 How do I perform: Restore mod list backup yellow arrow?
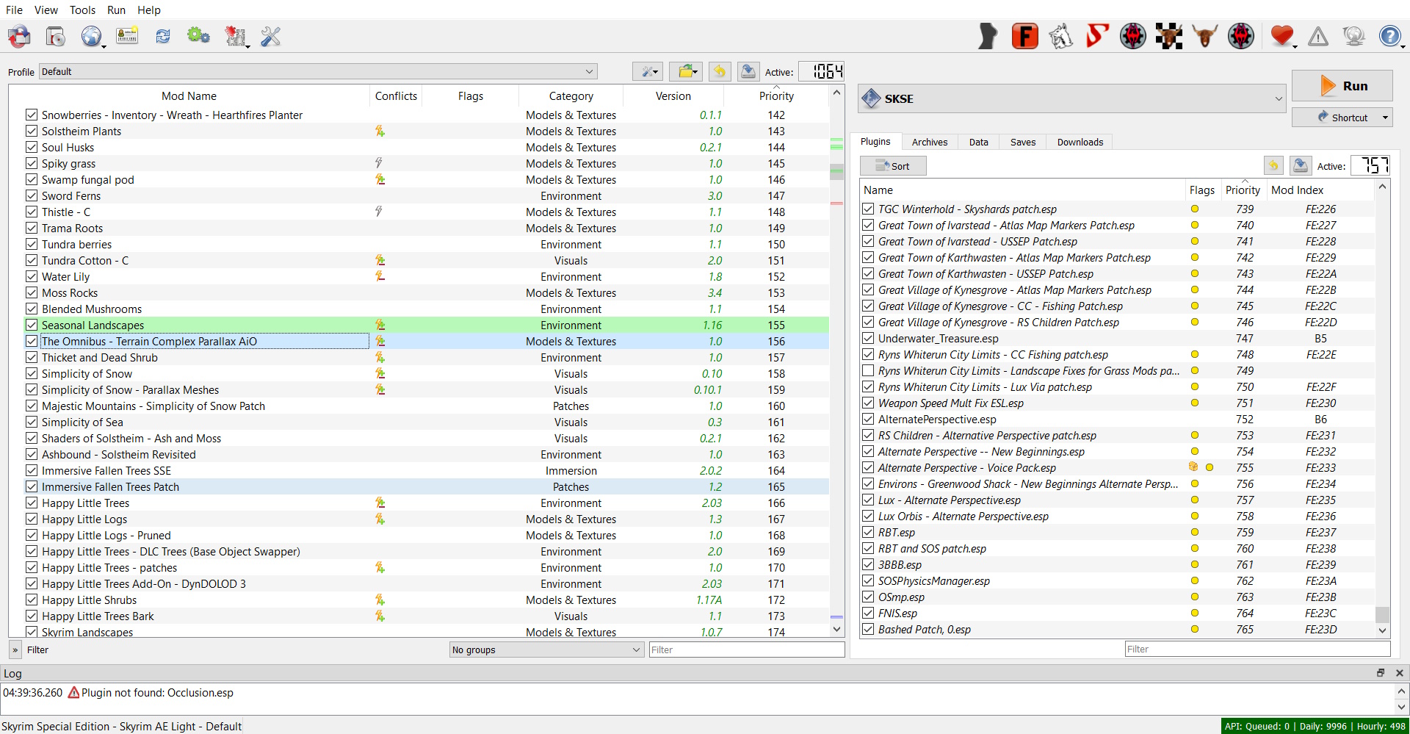(720, 71)
